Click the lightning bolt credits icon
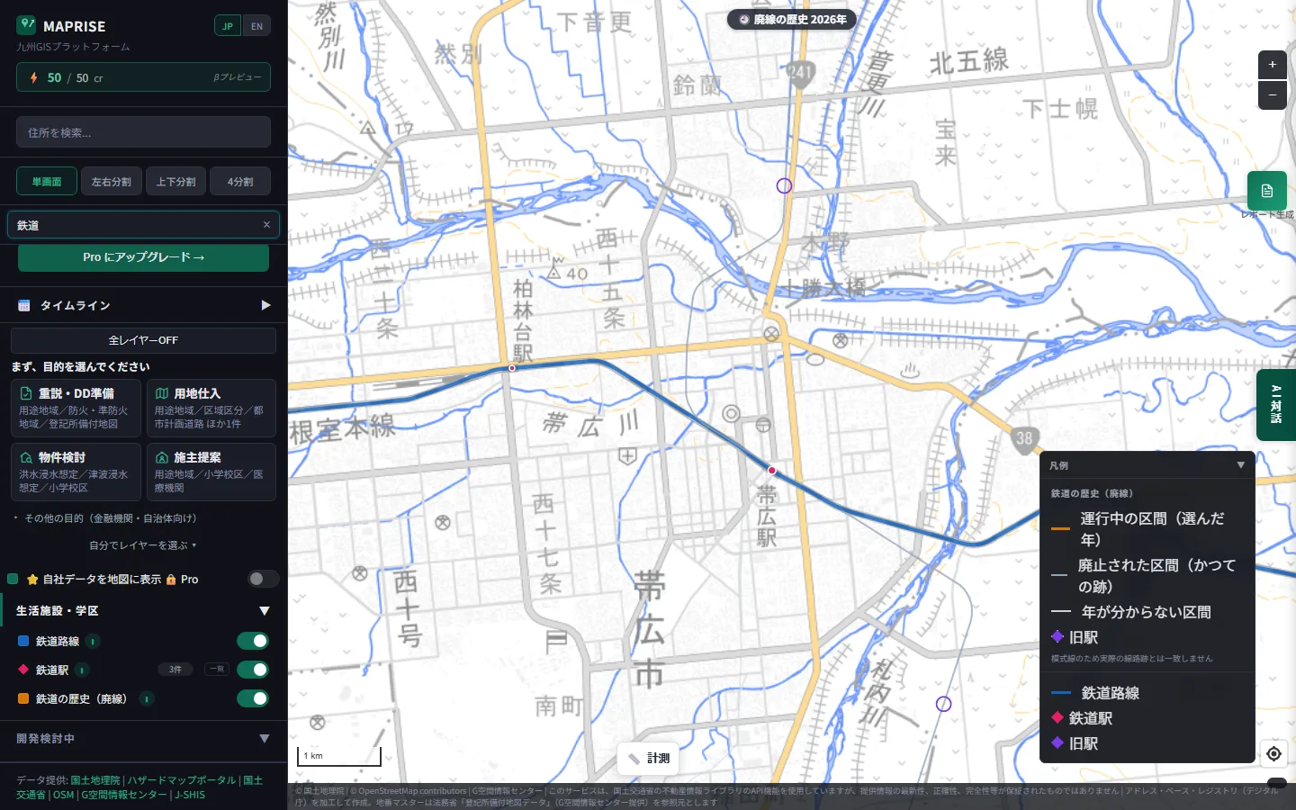This screenshot has height=810, width=1296. click(34, 78)
